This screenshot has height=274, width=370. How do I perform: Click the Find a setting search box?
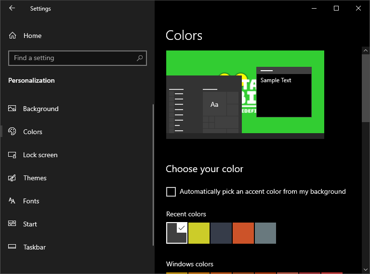(72, 58)
